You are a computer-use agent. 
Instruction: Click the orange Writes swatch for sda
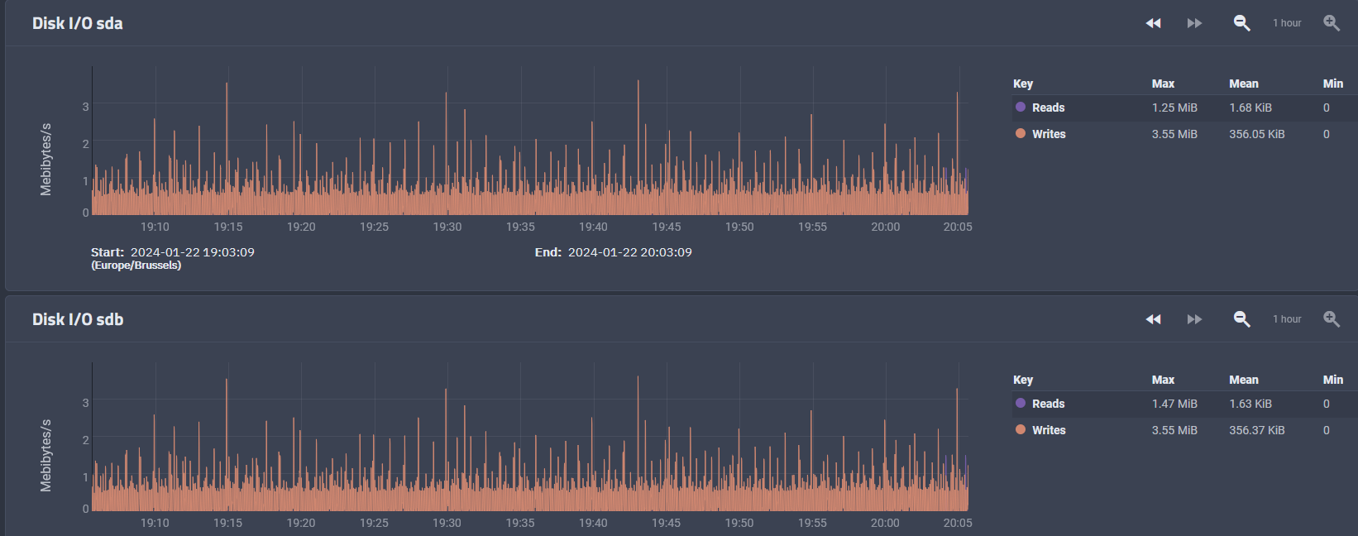pyautogui.click(x=1021, y=133)
